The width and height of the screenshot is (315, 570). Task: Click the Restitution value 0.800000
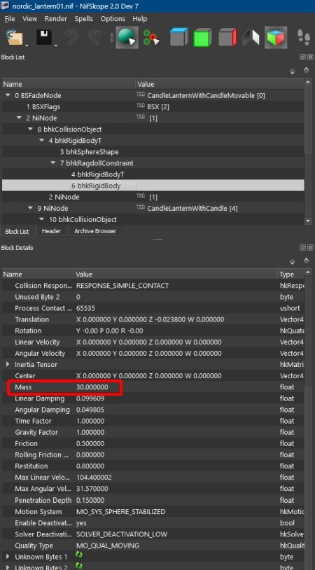(90, 466)
